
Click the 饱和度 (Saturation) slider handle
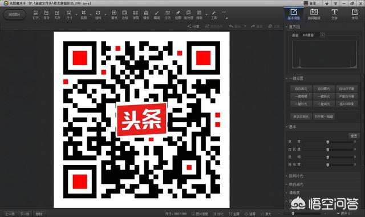coord(327,164)
